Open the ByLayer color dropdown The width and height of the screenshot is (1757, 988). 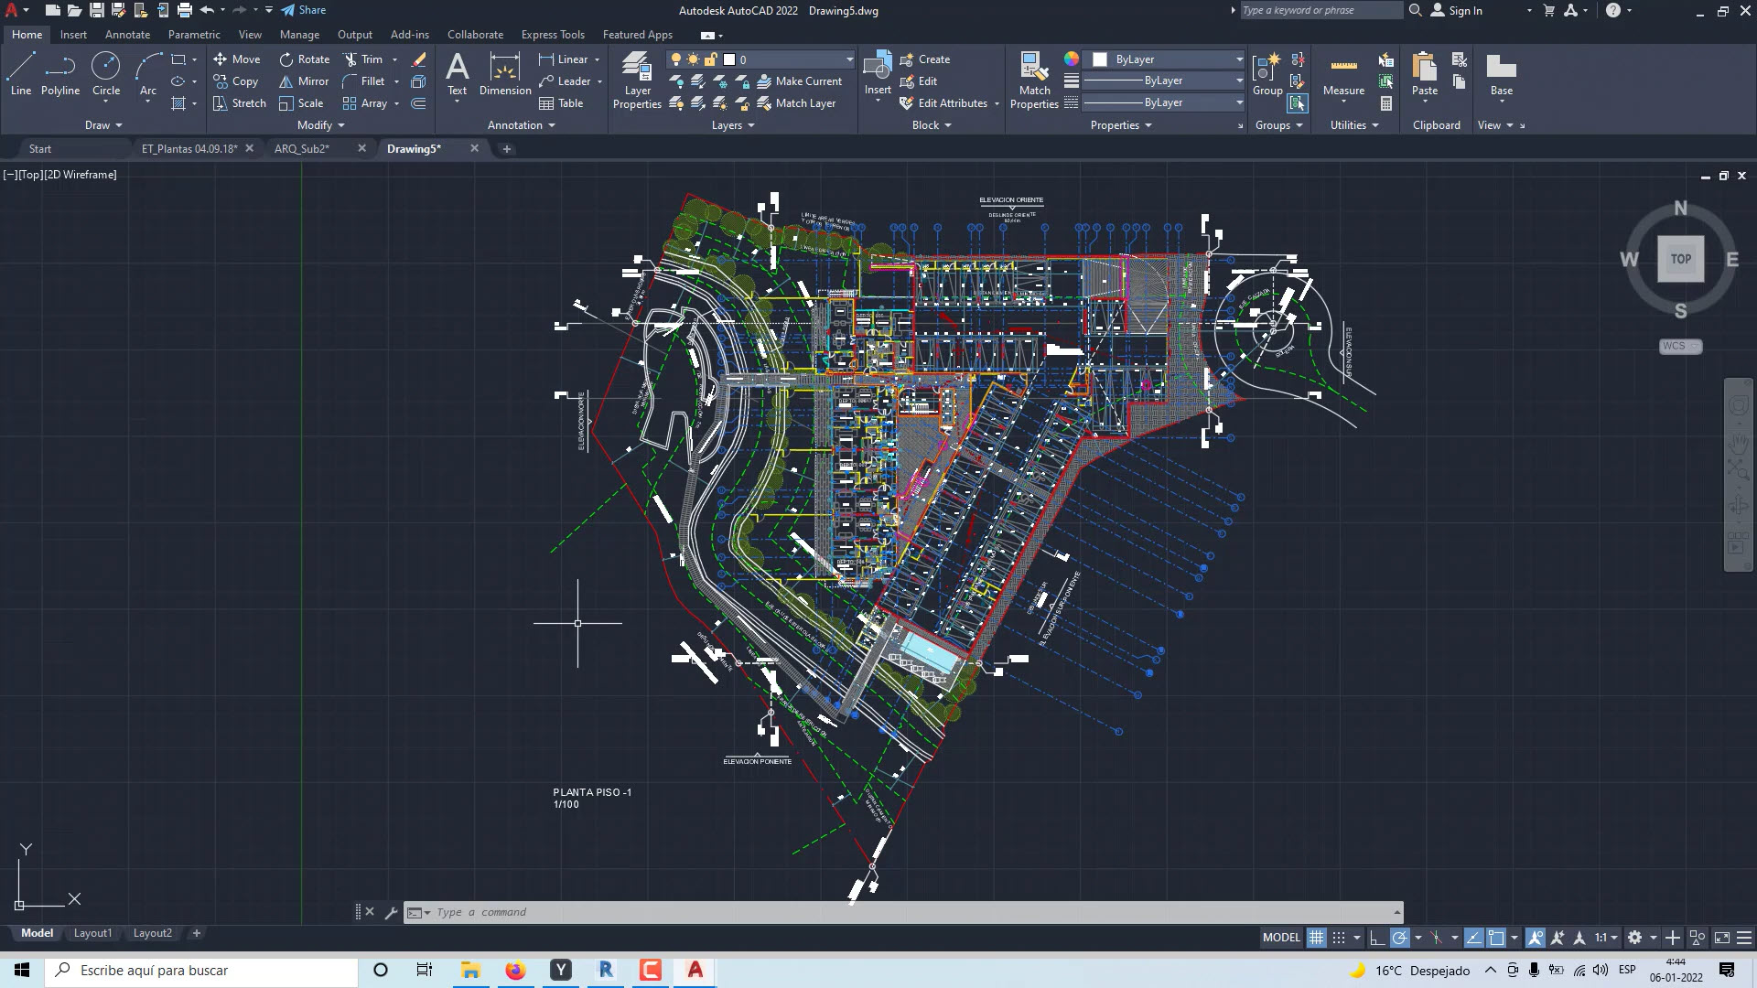[1239, 59]
